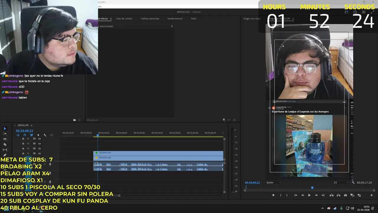Mark In point in program monitor
Viewport: 378px width, 213px height.
coord(281,195)
